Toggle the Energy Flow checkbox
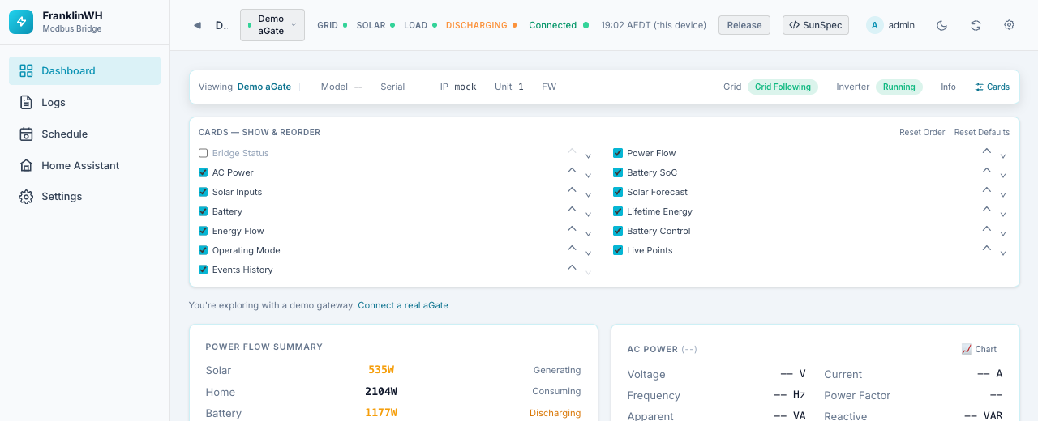 coord(204,231)
